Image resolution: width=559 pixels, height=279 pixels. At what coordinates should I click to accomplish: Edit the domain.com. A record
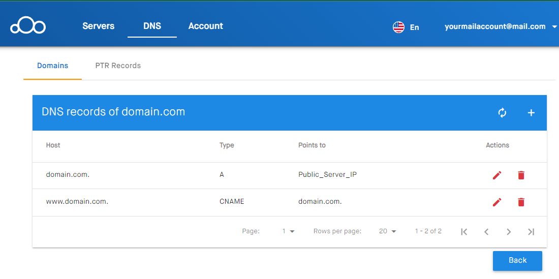pyautogui.click(x=497, y=175)
